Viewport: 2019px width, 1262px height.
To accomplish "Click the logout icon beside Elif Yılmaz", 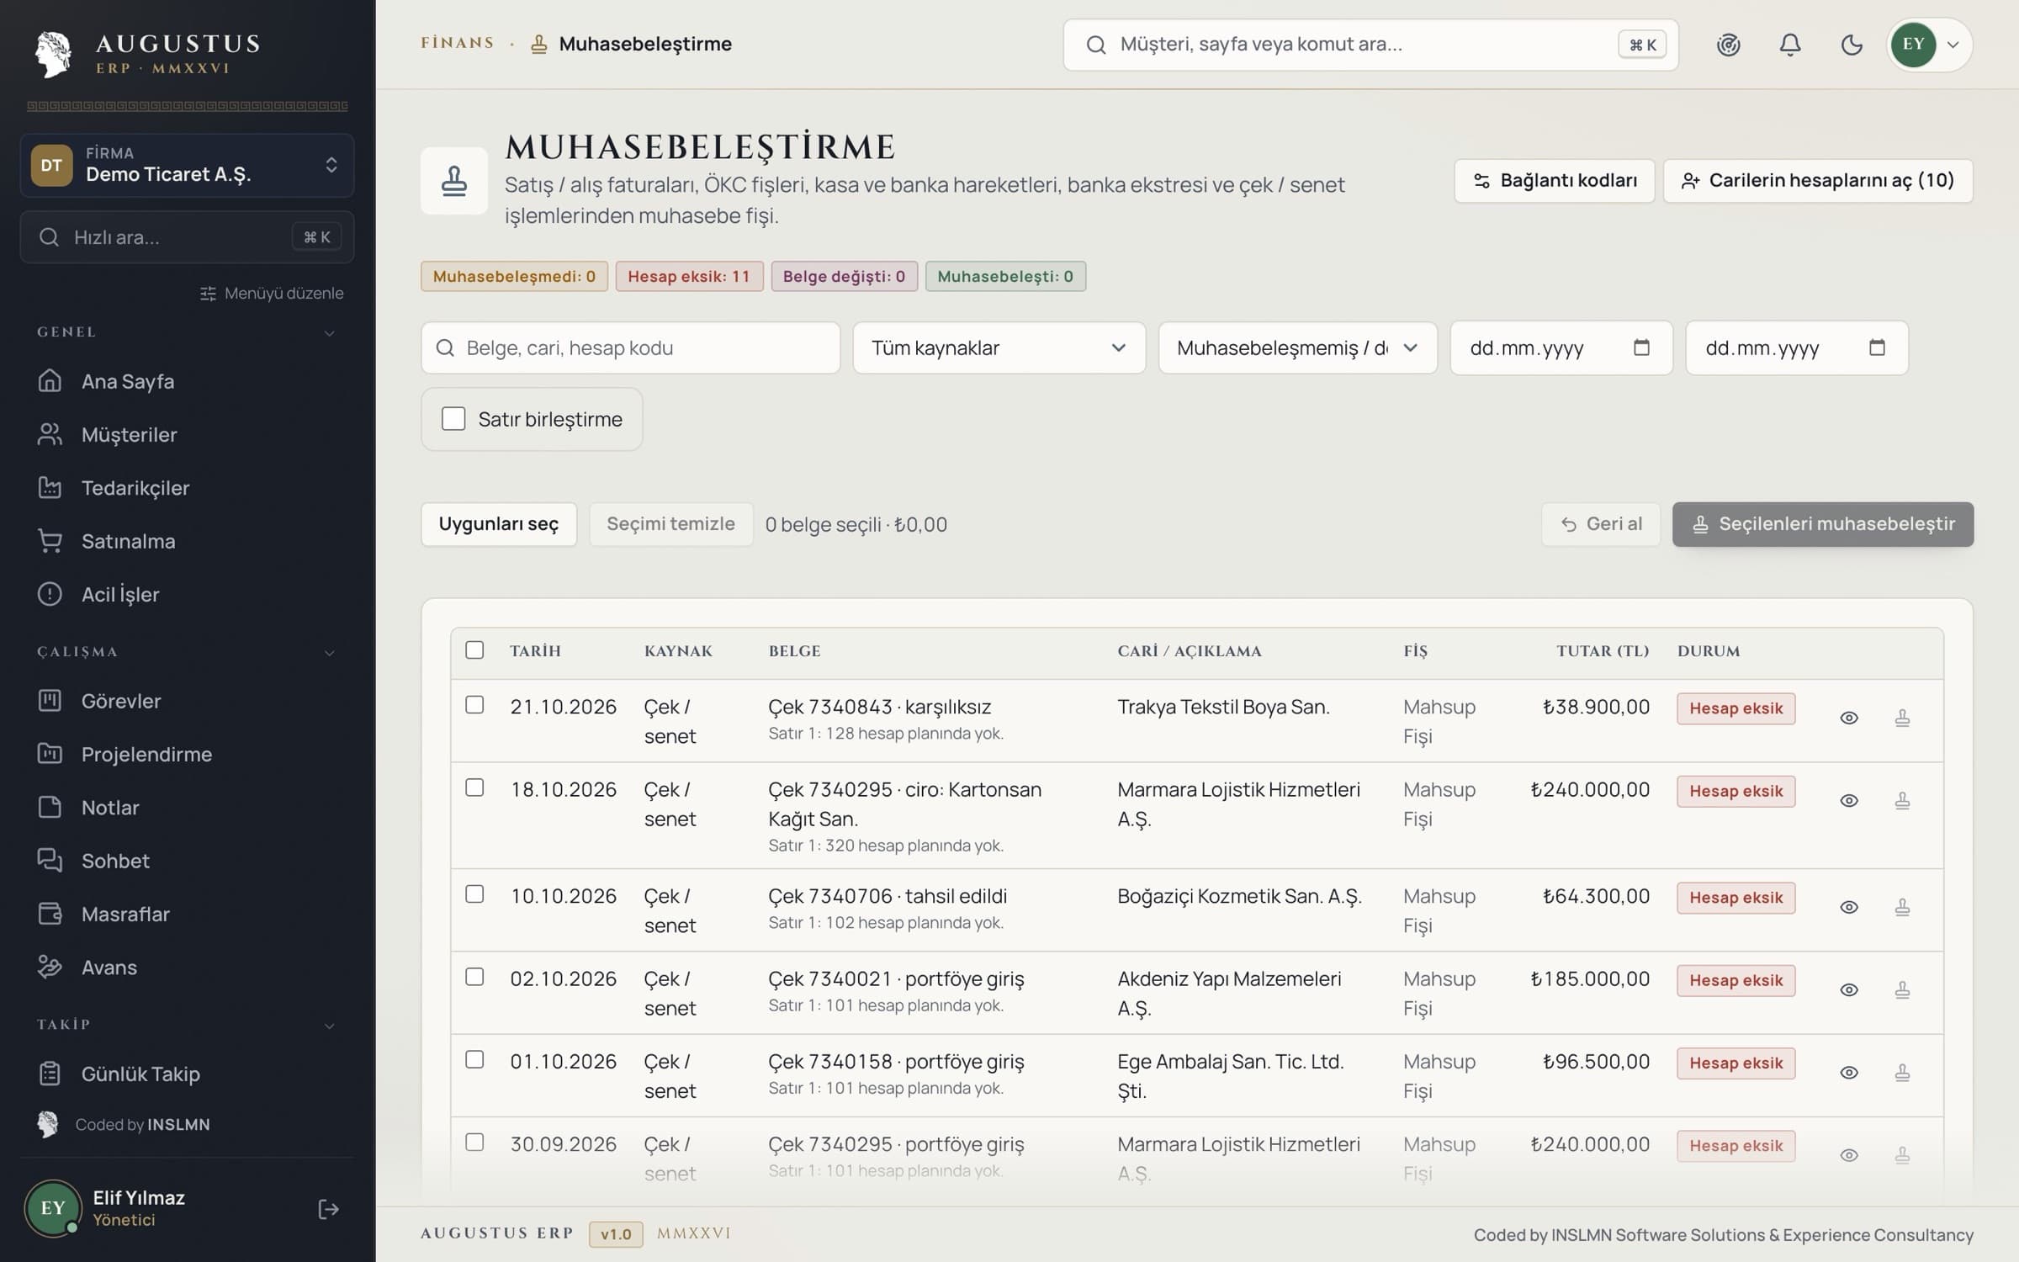I will click(328, 1209).
